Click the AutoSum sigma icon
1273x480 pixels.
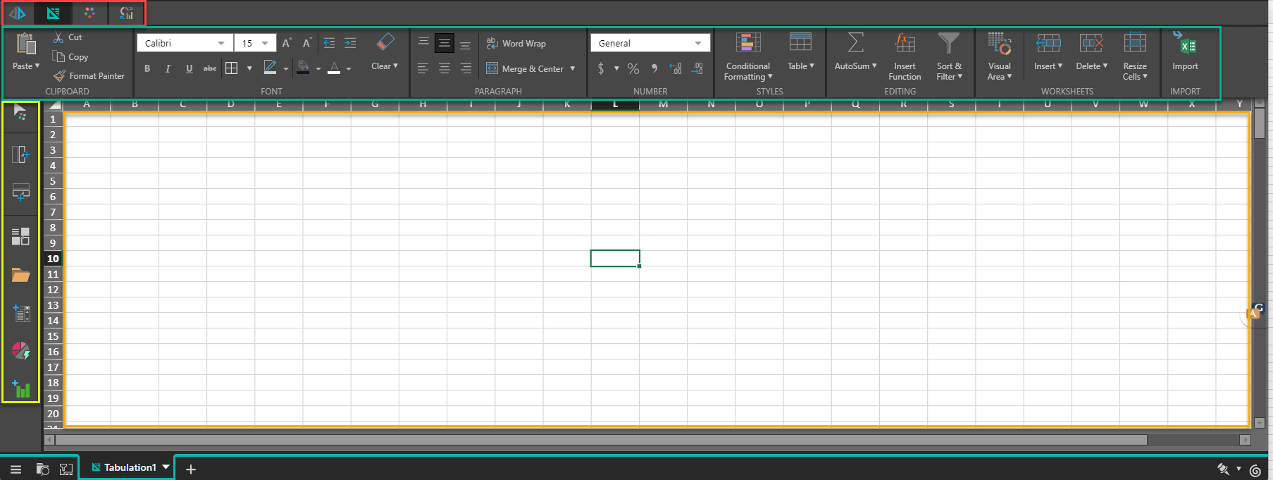[855, 44]
